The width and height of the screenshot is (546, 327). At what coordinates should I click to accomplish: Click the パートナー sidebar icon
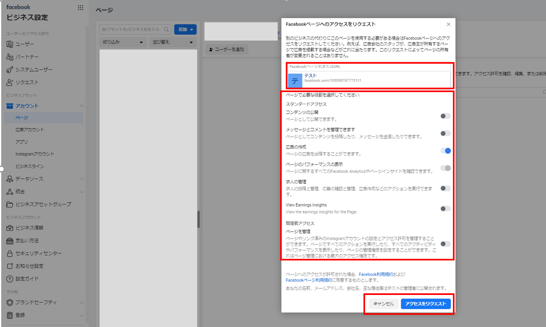click(10, 57)
